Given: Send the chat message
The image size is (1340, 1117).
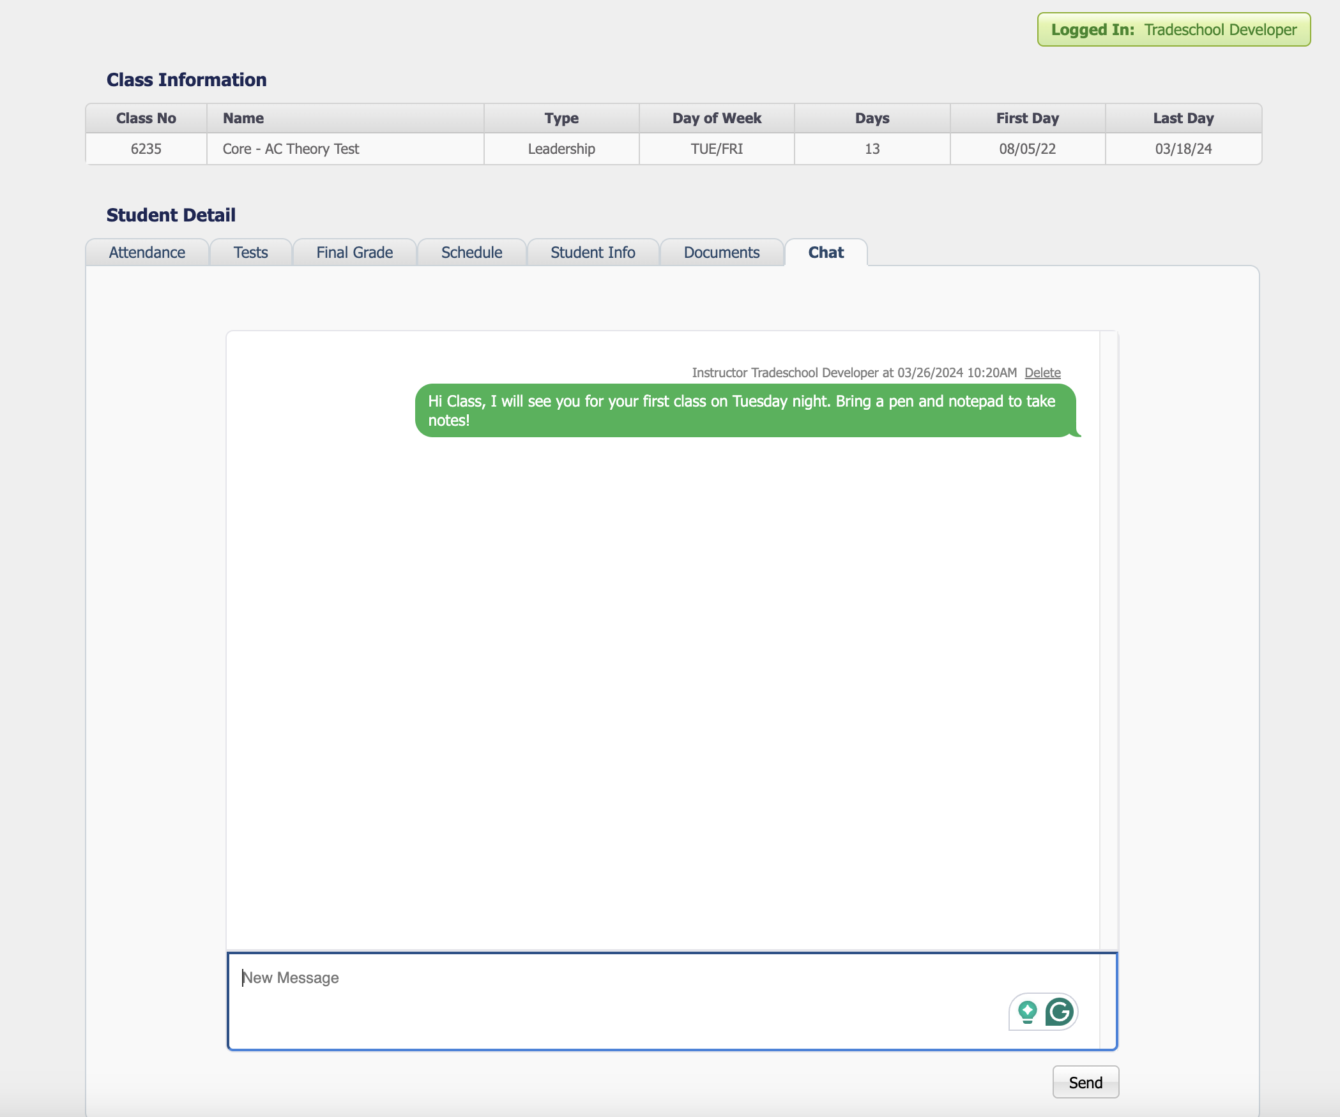Looking at the screenshot, I should [1086, 1083].
